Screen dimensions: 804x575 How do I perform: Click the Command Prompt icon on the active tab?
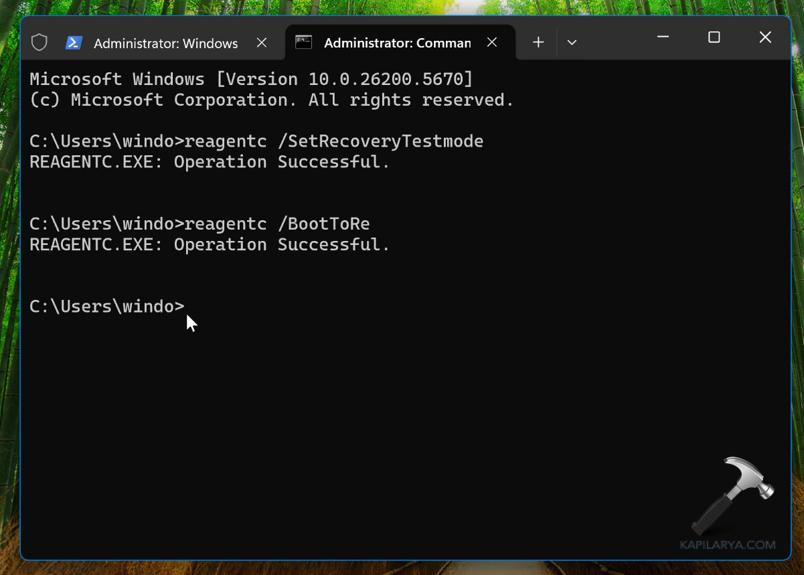[x=304, y=42]
